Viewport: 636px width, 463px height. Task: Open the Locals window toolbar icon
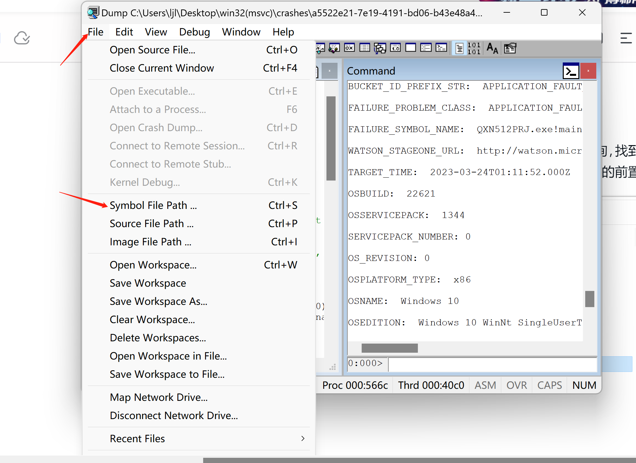coord(334,48)
